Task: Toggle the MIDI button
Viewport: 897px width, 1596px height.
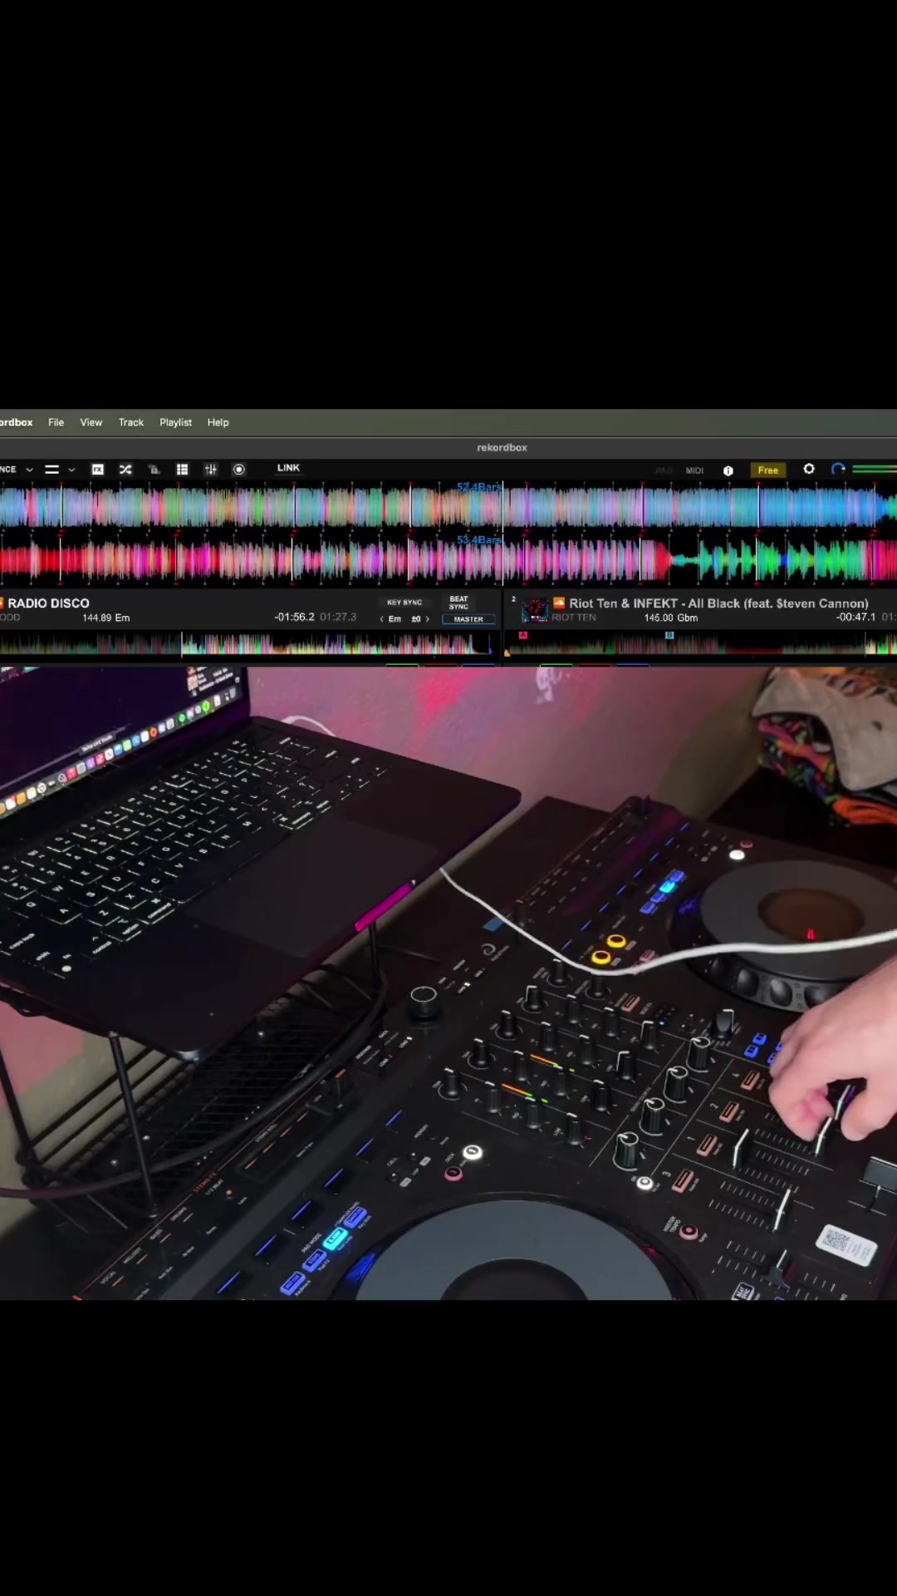Action: click(x=694, y=470)
